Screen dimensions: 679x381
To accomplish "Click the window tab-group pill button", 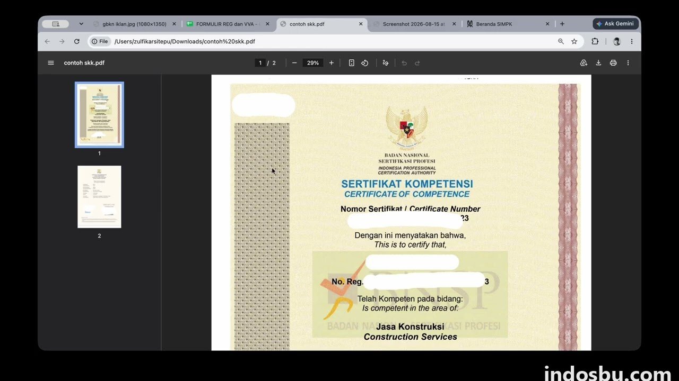I will point(56,24).
